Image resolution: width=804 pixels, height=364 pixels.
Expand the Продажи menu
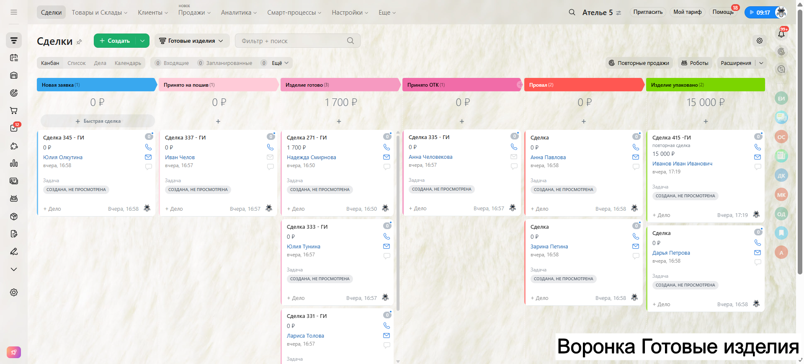tap(194, 13)
